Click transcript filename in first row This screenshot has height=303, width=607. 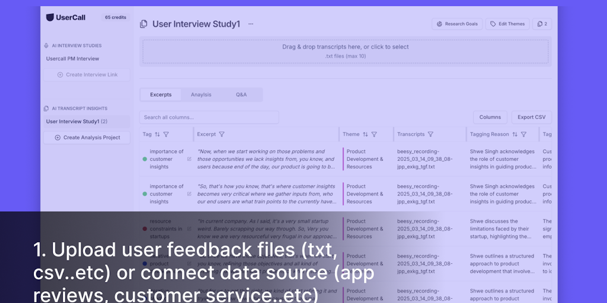coord(424,159)
